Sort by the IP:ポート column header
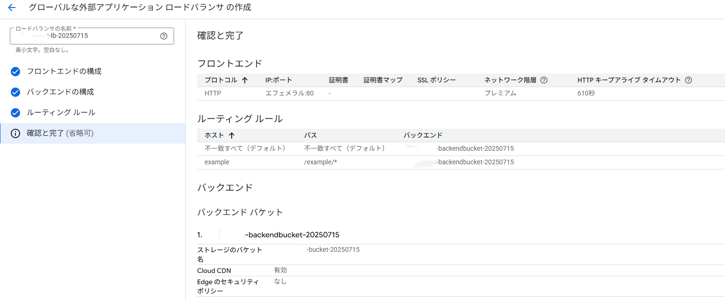 coord(279,80)
